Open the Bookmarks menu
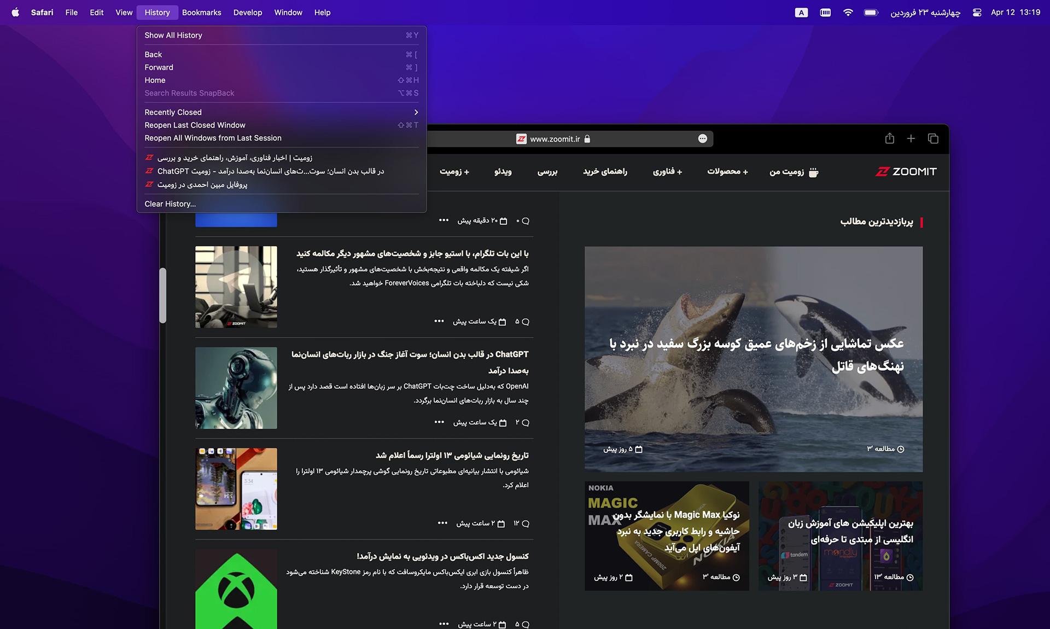The width and height of the screenshot is (1050, 629). [x=201, y=12]
